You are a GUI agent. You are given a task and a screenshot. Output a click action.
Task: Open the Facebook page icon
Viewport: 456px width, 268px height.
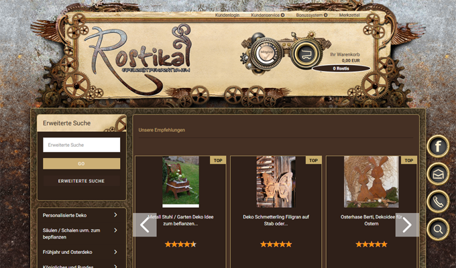pyautogui.click(x=439, y=147)
